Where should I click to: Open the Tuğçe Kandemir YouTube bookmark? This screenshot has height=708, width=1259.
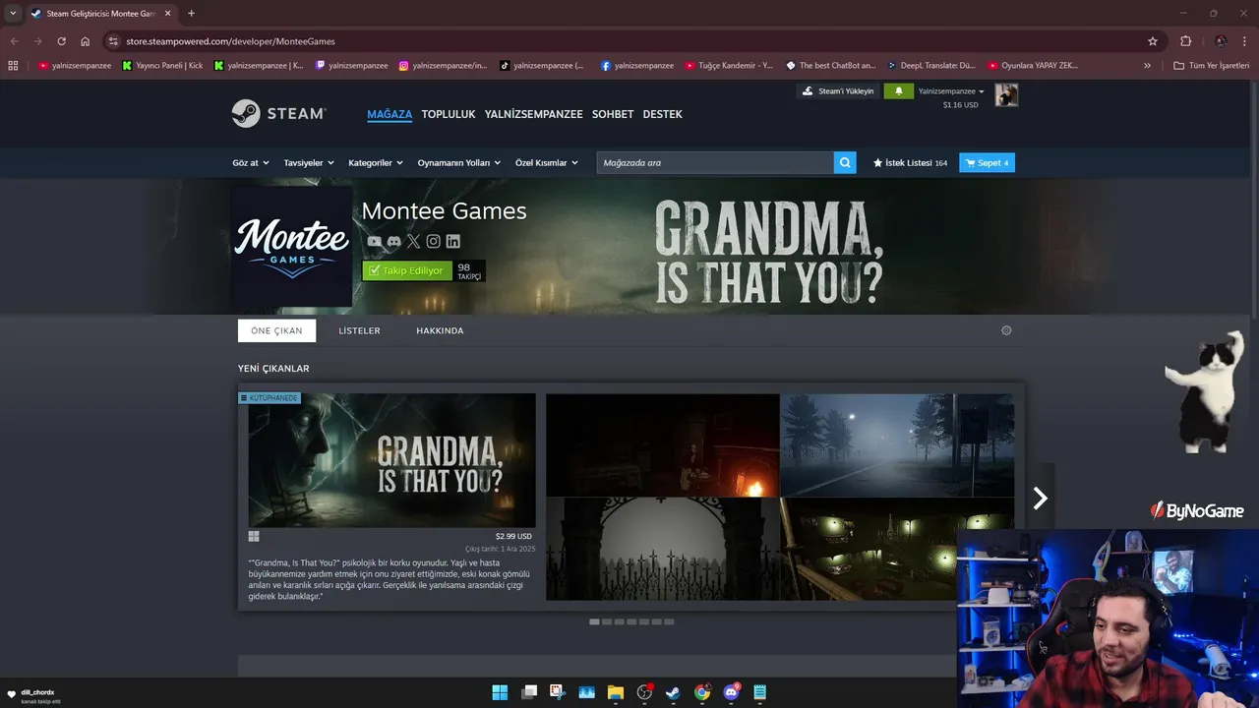click(729, 65)
